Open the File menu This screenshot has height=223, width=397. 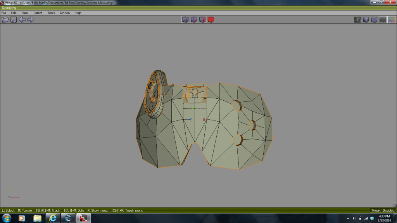[x=4, y=13]
